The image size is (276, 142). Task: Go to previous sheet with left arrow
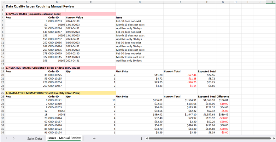click(7, 138)
